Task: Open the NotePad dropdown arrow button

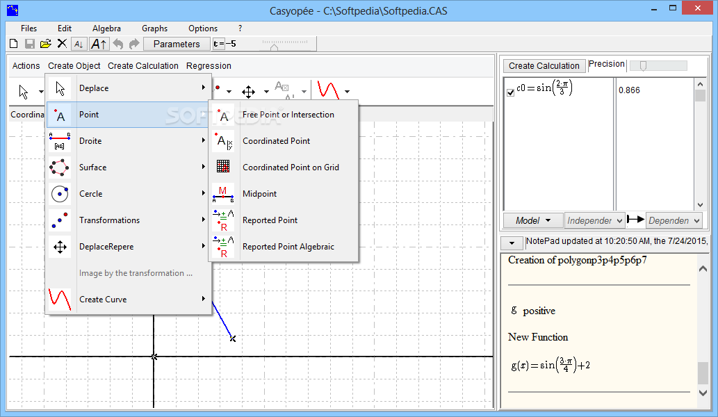Action: pyautogui.click(x=512, y=243)
